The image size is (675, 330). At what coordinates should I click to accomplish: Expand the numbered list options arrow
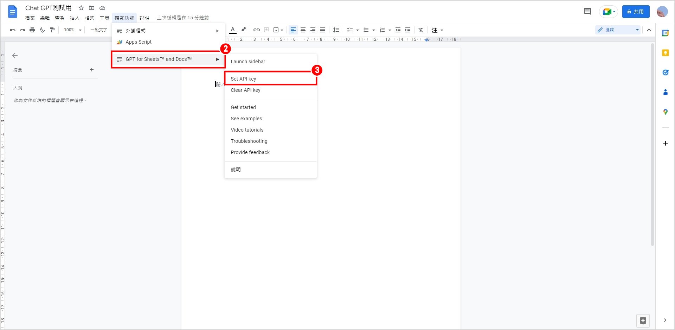(390, 30)
